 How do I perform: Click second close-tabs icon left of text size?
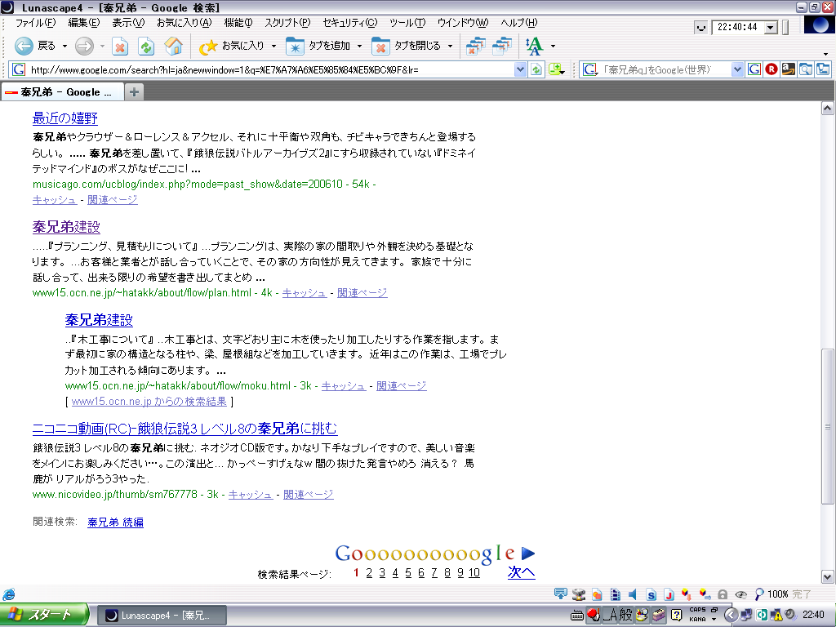pyautogui.click(x=502, y=47)
